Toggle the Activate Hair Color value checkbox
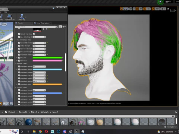 pos(34,34)
